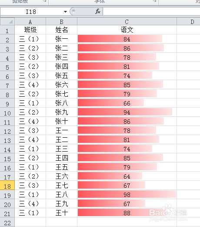Select the name cell 王九

(x=62, y=204)
